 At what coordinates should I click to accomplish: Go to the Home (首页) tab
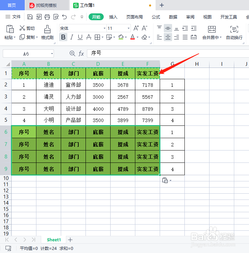tap(12, 5)
